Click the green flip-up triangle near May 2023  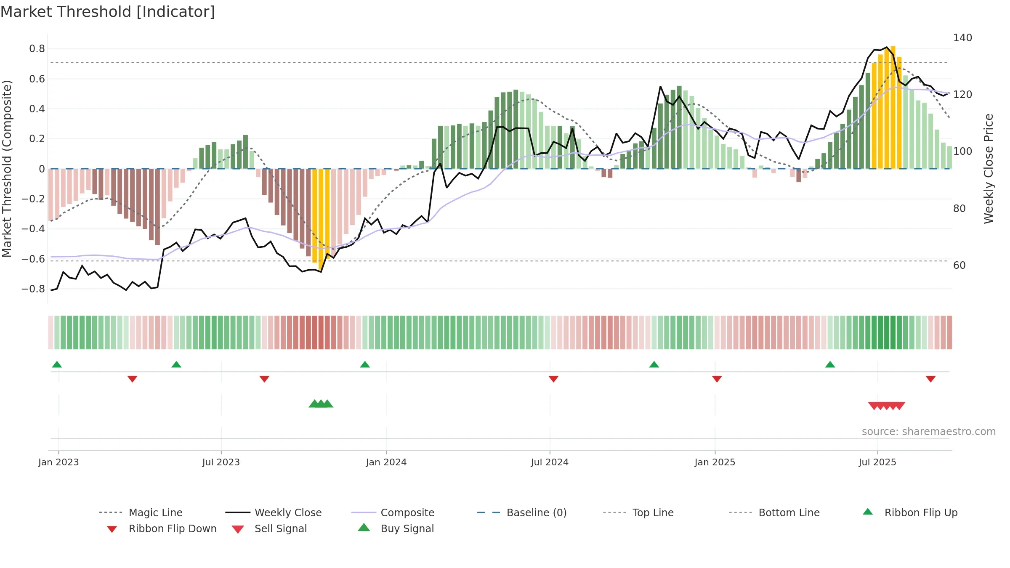[176, 364]
